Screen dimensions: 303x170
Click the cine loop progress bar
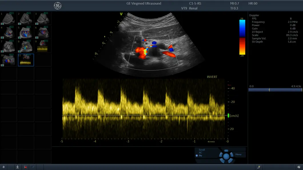[x=275, y=90]
